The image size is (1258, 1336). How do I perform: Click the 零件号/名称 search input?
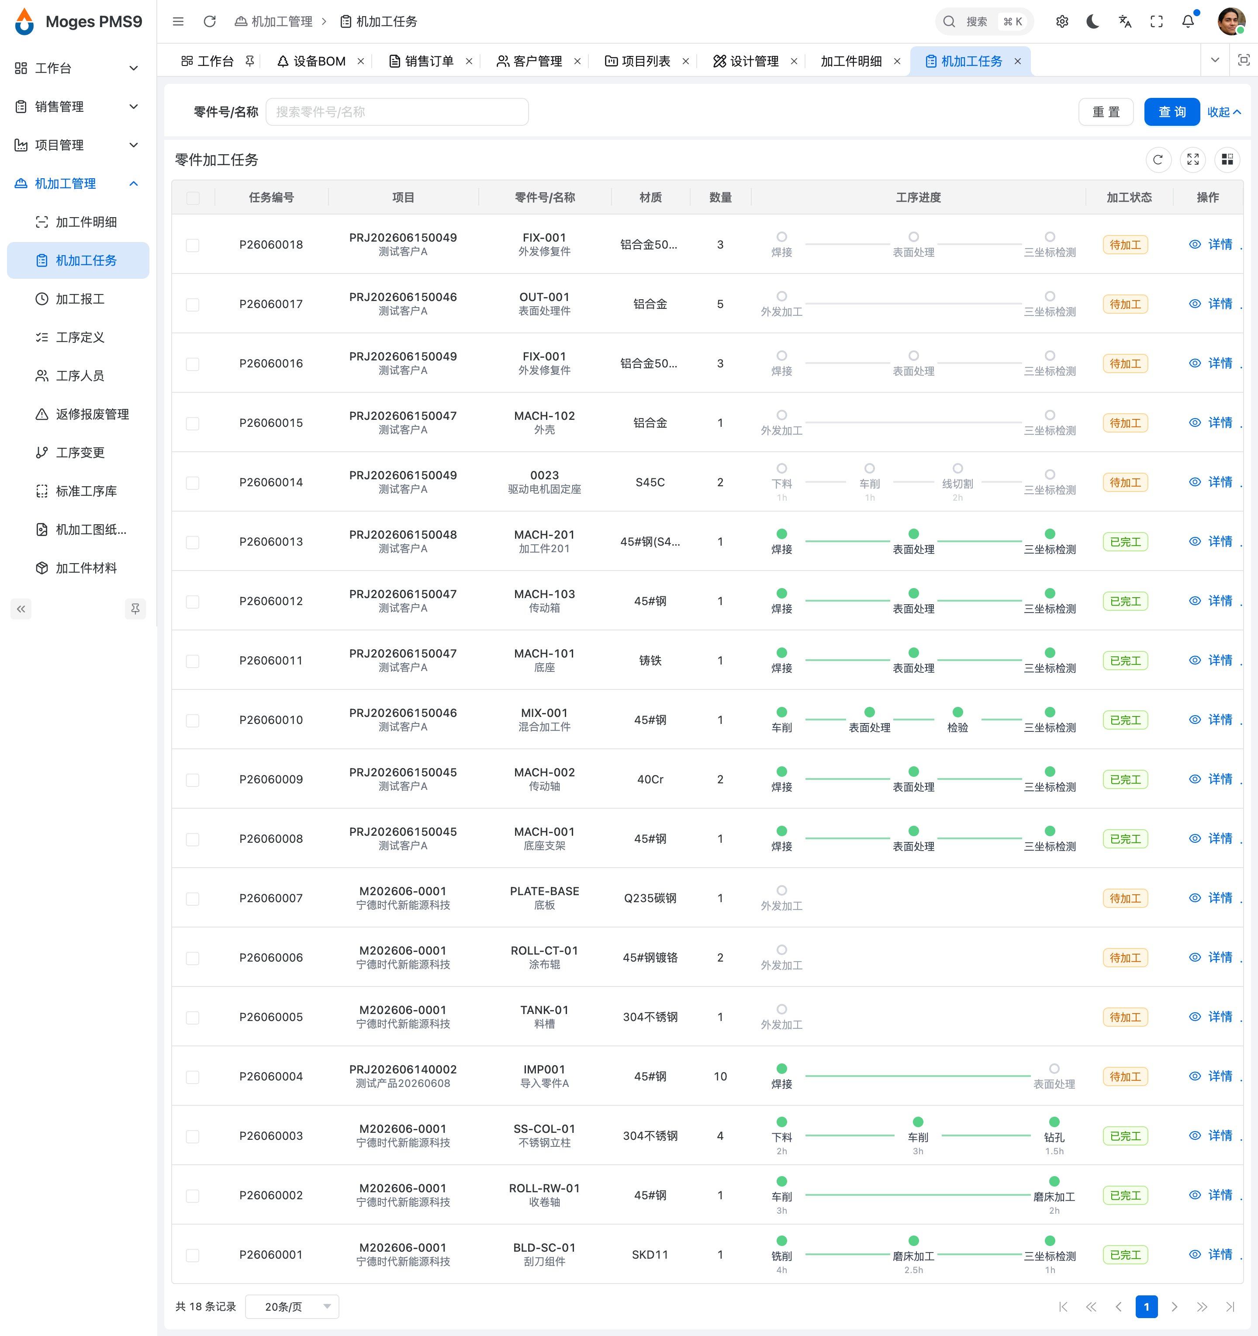coord(397,111)
